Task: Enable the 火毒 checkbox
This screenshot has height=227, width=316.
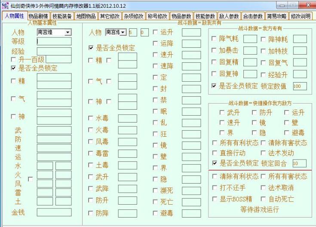Action: pos(91,130)
